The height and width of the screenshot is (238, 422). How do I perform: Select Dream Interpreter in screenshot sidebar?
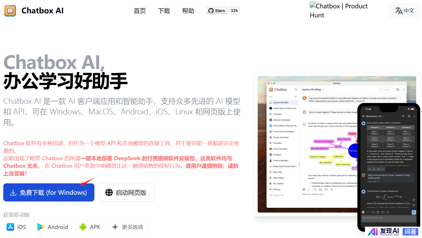coord(283,137)
